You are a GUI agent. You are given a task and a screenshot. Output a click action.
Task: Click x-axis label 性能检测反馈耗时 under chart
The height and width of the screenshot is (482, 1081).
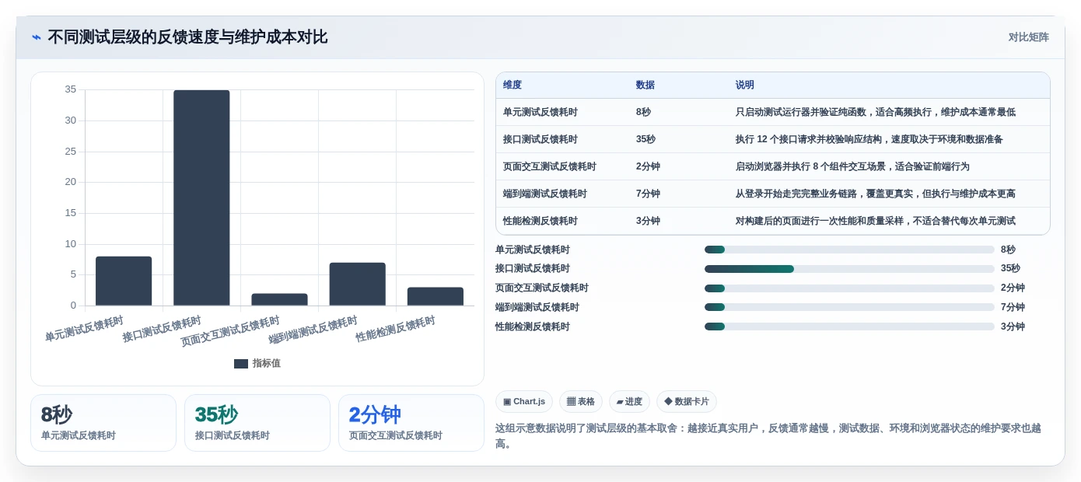[395, 330]
